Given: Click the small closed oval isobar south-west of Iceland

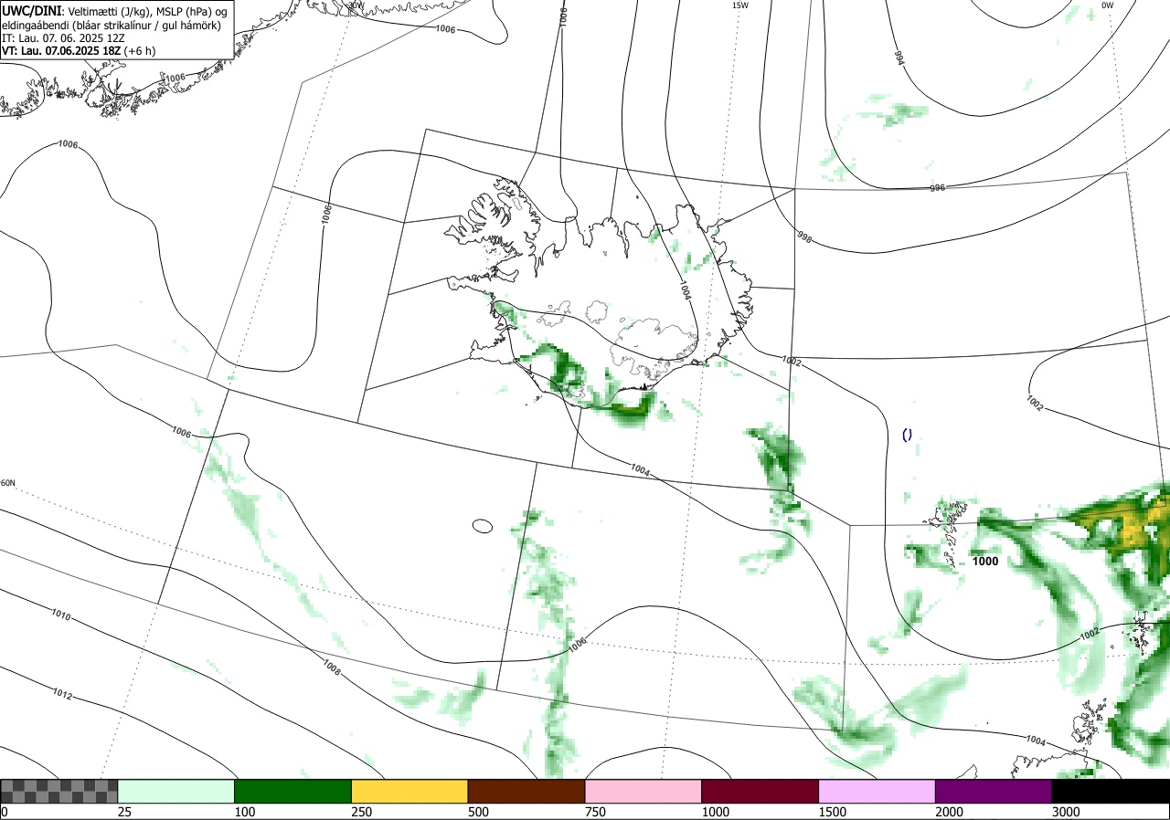Looking at the screenshot, I should point(483,526).
